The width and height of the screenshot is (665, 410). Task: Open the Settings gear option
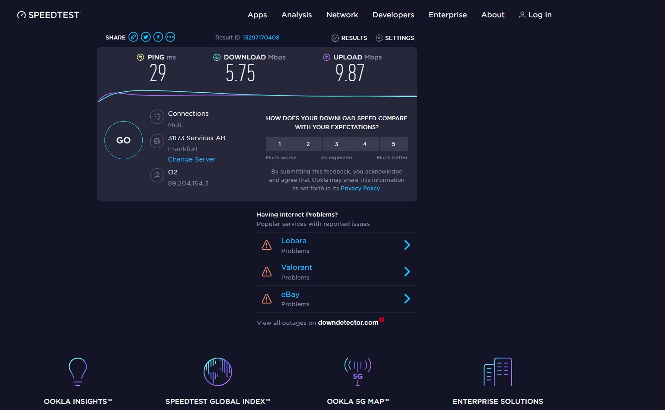coord(395,38)
